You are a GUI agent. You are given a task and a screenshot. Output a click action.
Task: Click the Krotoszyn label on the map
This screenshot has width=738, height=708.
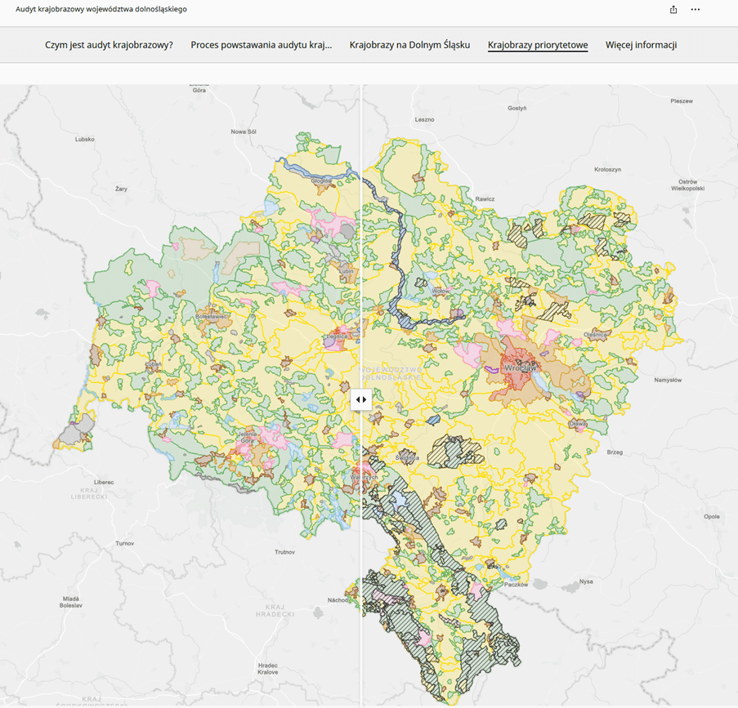click(607, 169)
